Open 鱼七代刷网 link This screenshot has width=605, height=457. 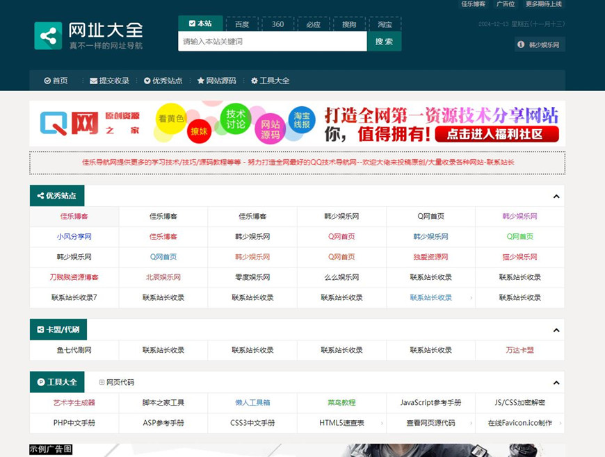pos(74,350)
